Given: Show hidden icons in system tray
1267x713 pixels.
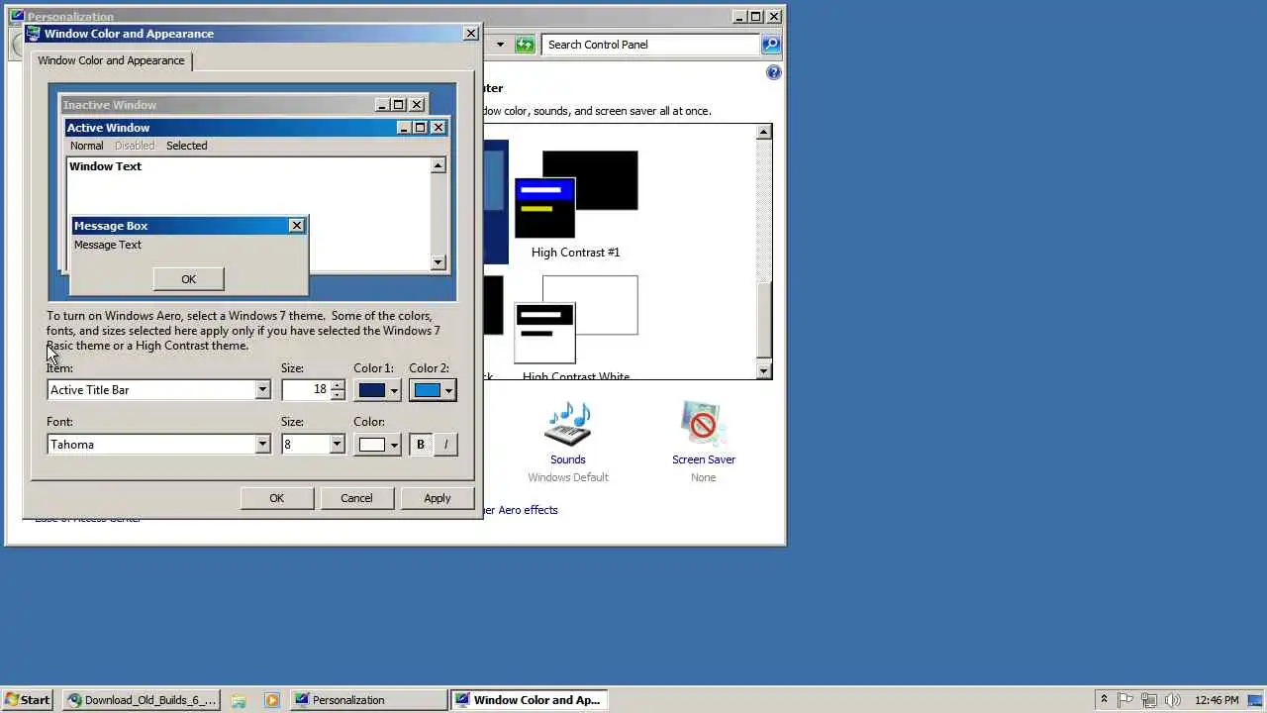Looking at the screenshot, I should tap(1104, 699).
